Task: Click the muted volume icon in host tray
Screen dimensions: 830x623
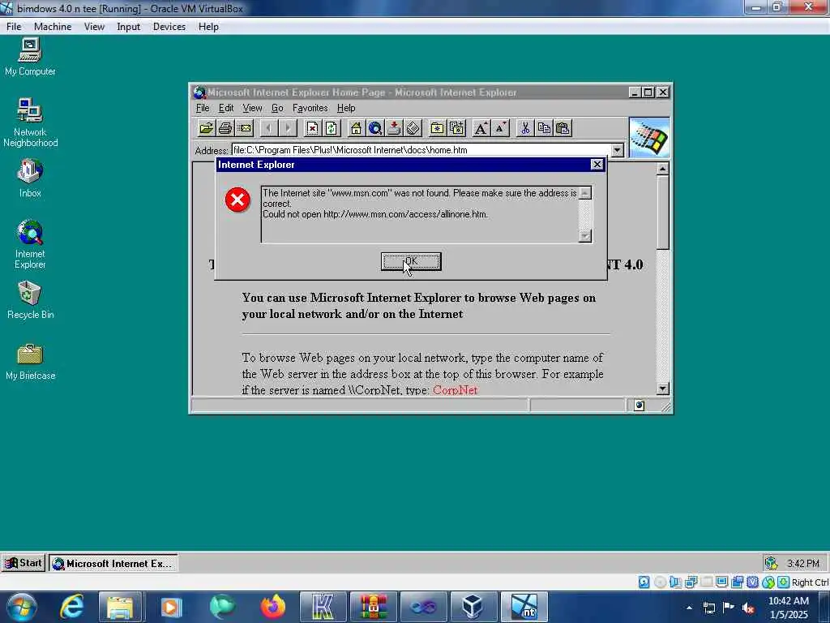Action: (x=748, y=608)
